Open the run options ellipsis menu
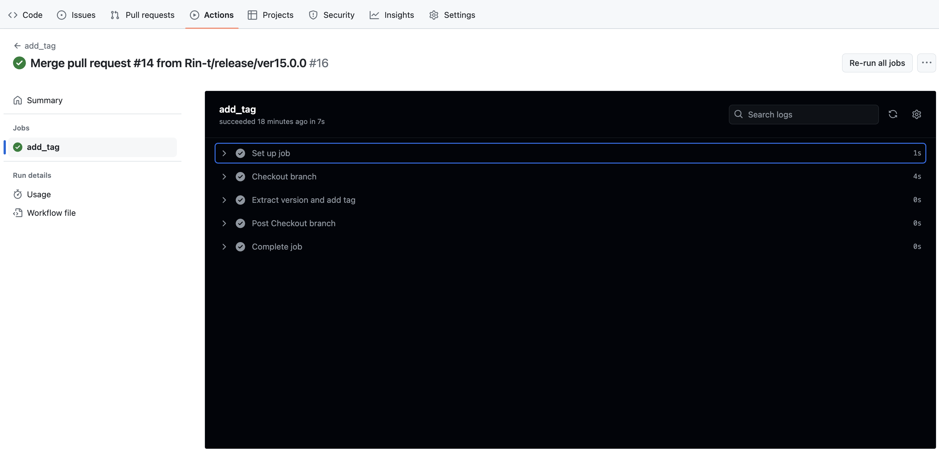The image size is (939, 453). pos(926,63)
